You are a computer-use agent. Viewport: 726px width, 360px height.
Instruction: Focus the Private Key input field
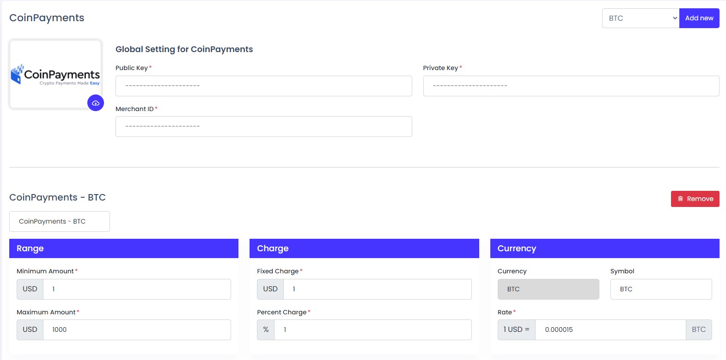click(x=571, y=86)
